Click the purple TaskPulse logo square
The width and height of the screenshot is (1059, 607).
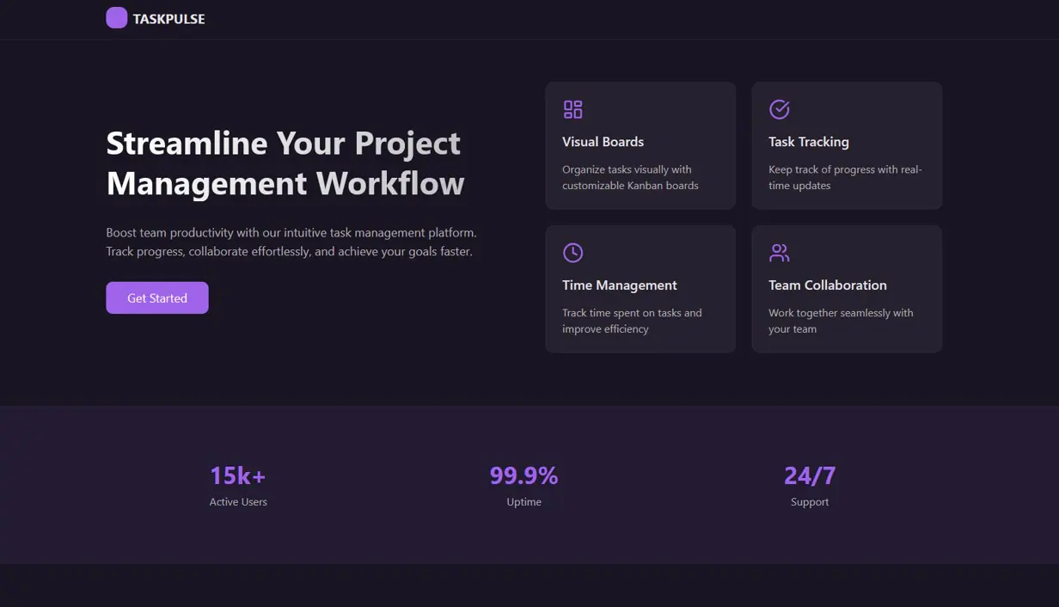pyautogui.click(x=117, y=18)
